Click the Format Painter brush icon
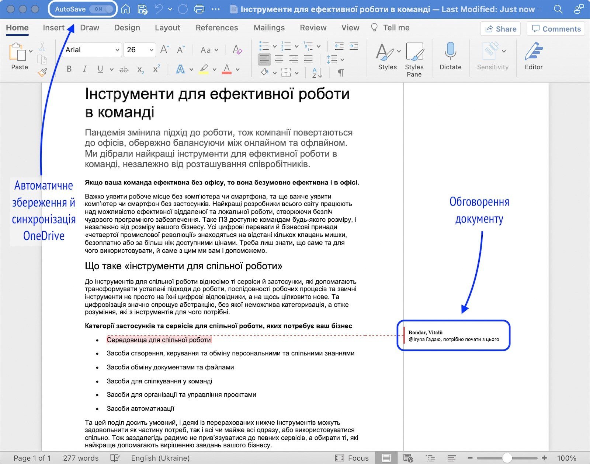Viewport: 590px width, 464px height. click(42, 73)
